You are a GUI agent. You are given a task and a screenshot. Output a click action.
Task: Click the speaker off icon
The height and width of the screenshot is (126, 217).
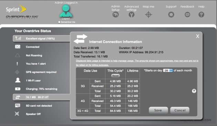[x=17, y=114]
